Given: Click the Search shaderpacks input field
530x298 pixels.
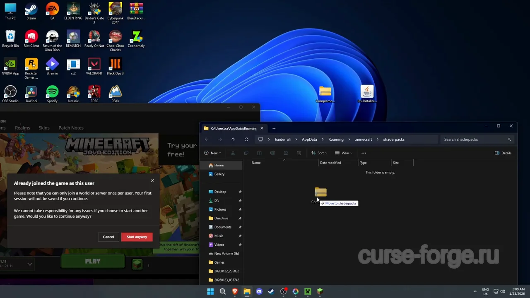Looking at the screenshot, I should pos(477,139).
